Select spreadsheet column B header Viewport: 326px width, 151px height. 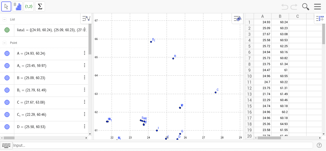[x=280, y=16]
